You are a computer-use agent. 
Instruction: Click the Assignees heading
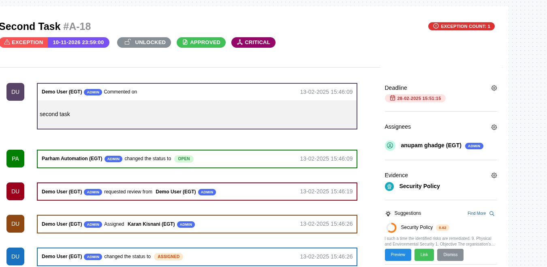[x=398, y=127]
